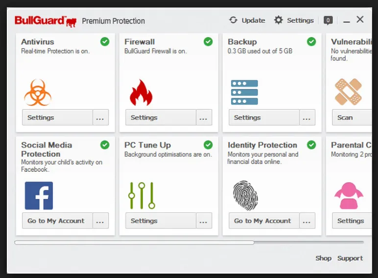Open the Support link

click(350, 258)
